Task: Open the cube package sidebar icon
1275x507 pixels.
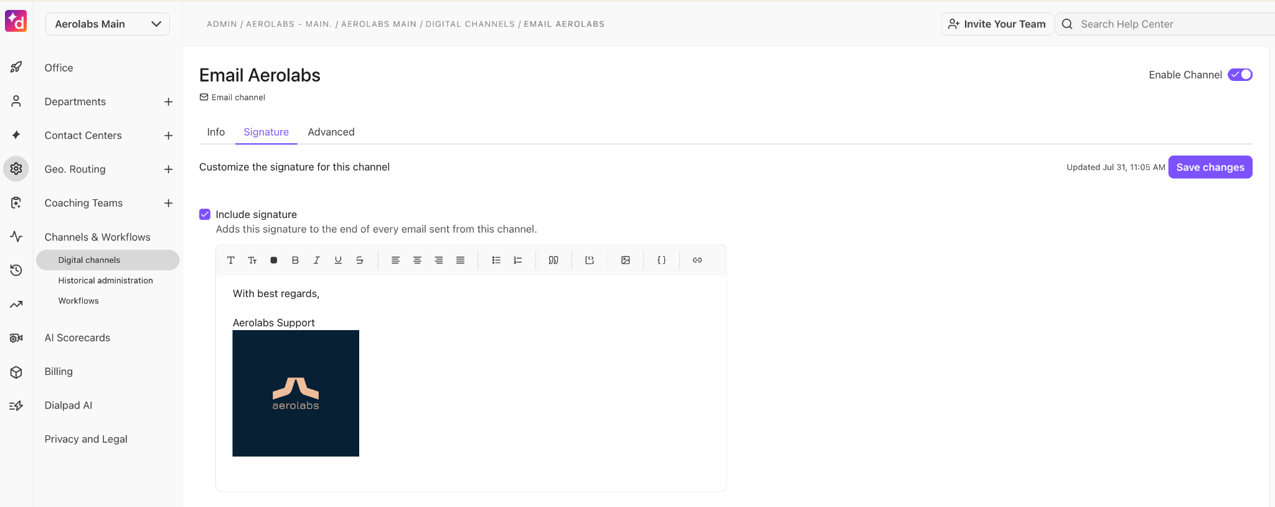Action: pos(16,372)
